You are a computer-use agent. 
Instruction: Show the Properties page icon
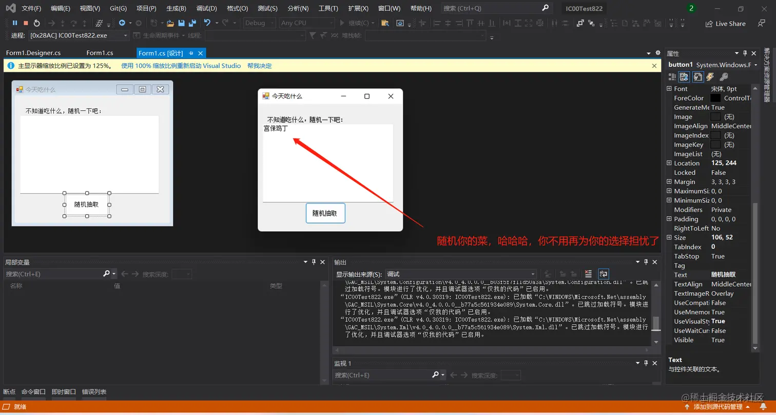tap(697, 77)
